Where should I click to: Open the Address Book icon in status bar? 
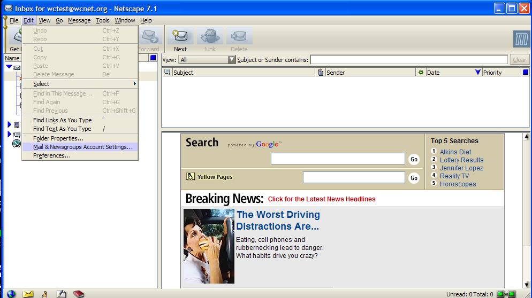point(79,294)
